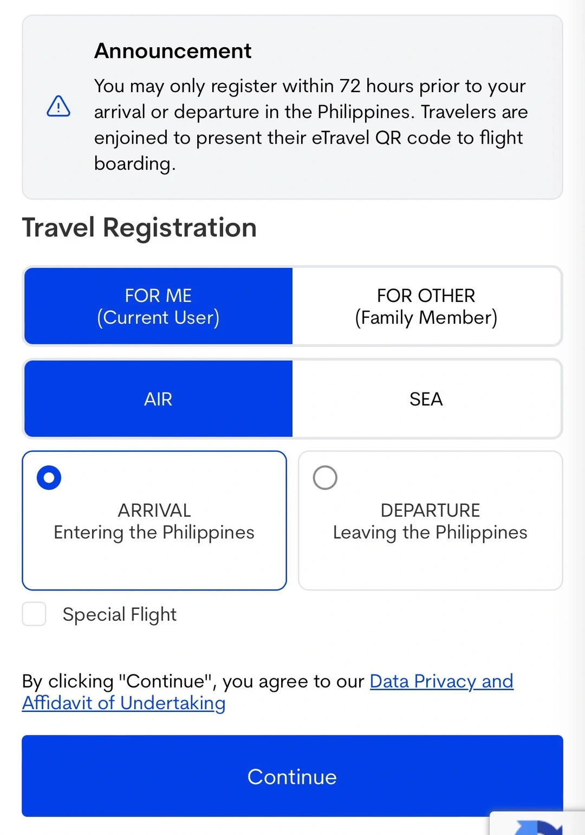Switch to FOR OTHER (Family Member) tab

click(x=426, y=306)
